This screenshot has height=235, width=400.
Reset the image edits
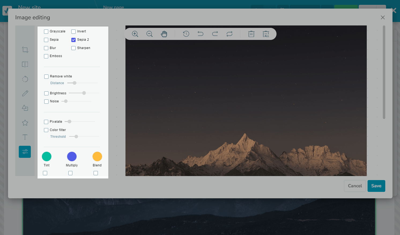point(229,34)
